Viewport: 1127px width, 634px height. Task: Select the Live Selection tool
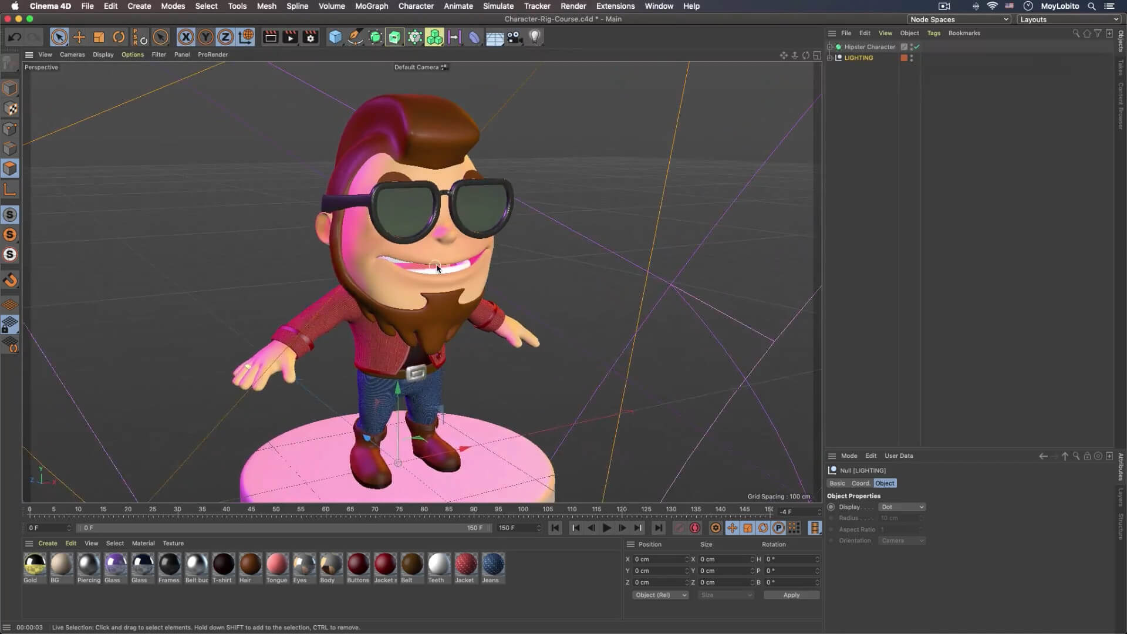[x=59, y=37]
